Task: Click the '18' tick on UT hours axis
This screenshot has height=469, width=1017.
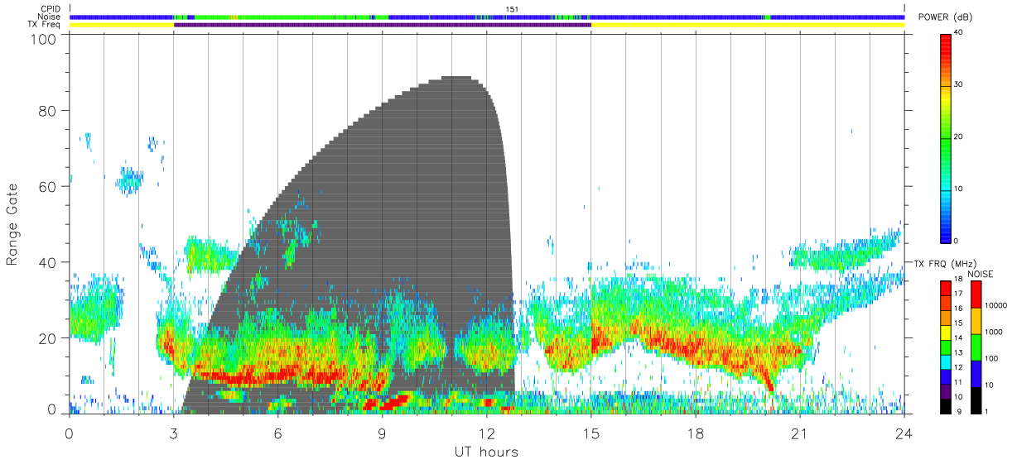Action: (x=696, y=433)
